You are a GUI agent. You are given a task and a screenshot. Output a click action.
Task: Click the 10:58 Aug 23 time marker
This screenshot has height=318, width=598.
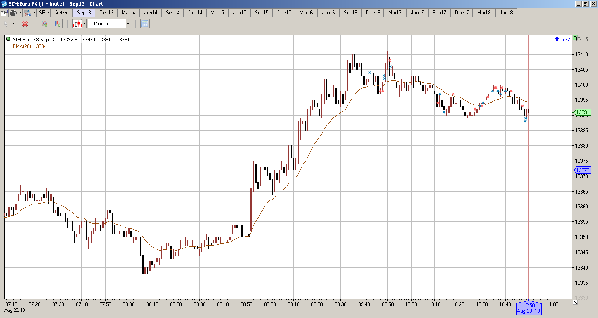coord(529,308)
